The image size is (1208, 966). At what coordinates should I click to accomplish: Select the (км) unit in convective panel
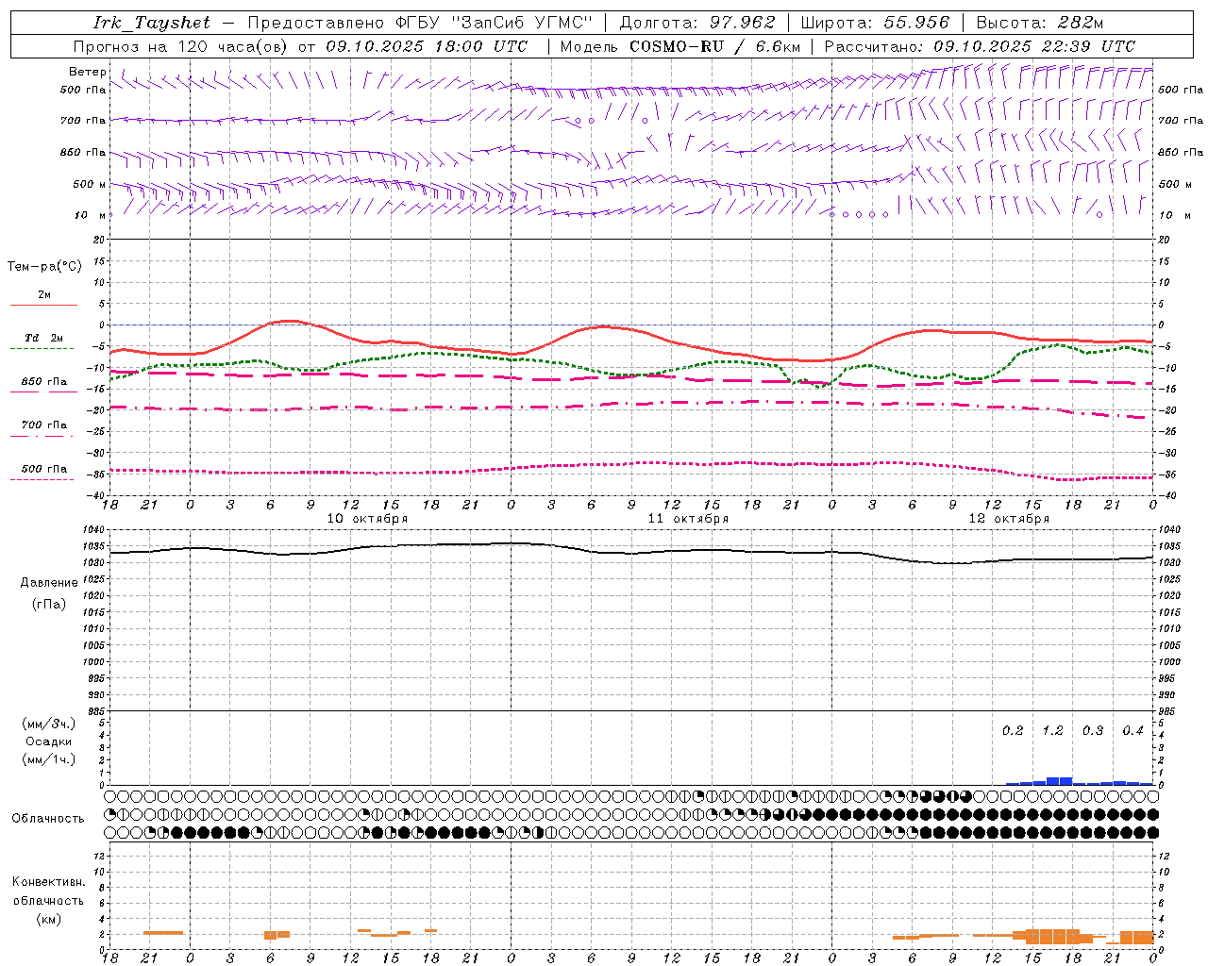[x=48, y=919]
